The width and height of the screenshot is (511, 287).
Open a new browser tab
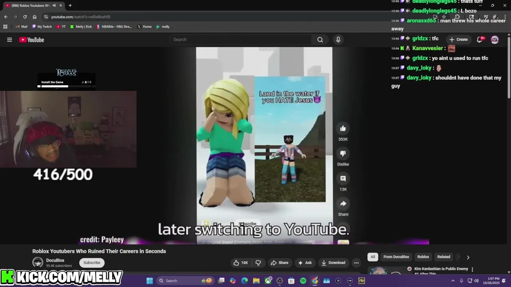(x=70, y=6)
